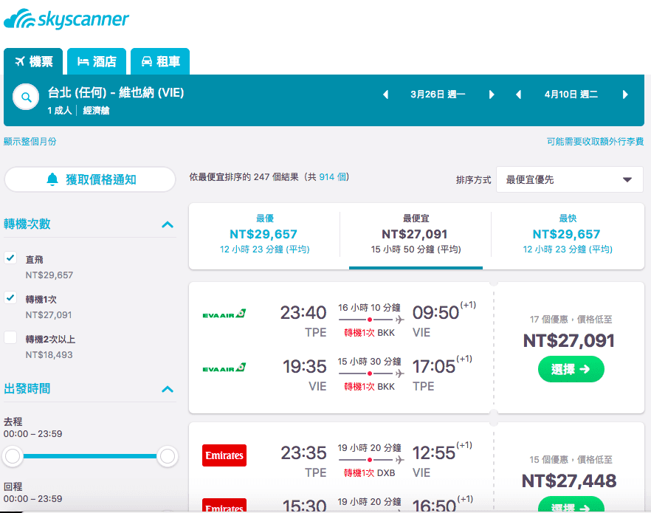The height and width of the screenshot is (513, 651).
Task: Uncheck the 直飛 direct flight checkbox
Action: coord(10,258)
